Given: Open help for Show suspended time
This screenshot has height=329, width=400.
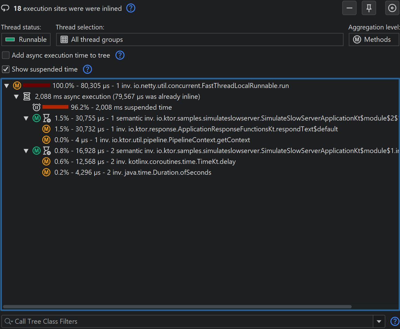Looking at the screenshot, I should click(88, 69).
